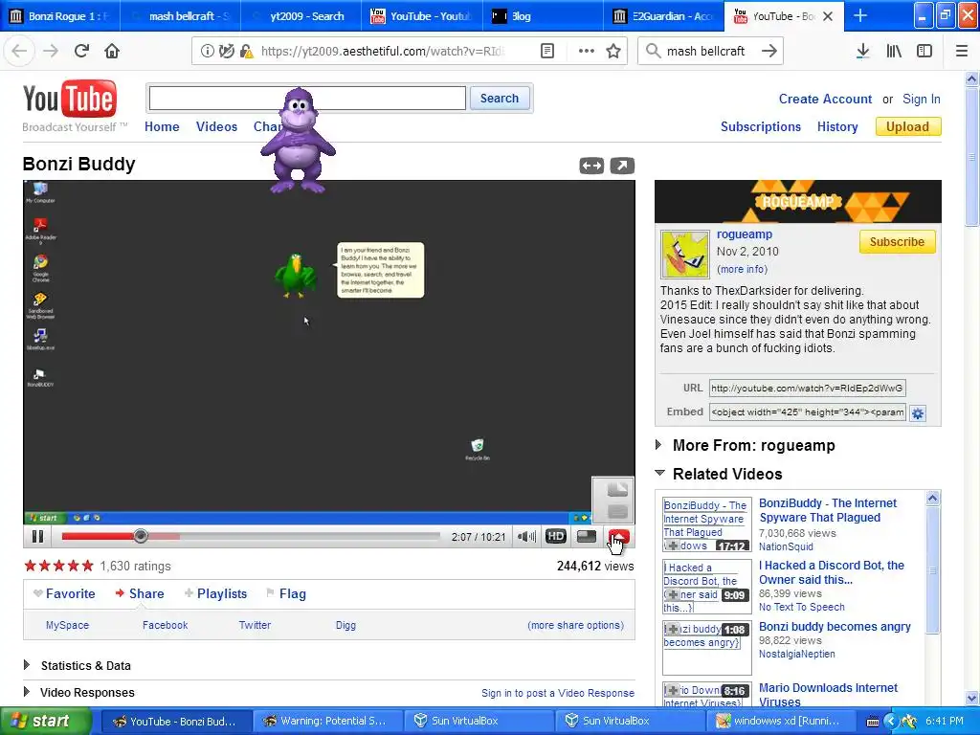Click the red pop-up menu button in player
Image resolution: width=980 pixels, height=735 pixels.
pos(619,536)
